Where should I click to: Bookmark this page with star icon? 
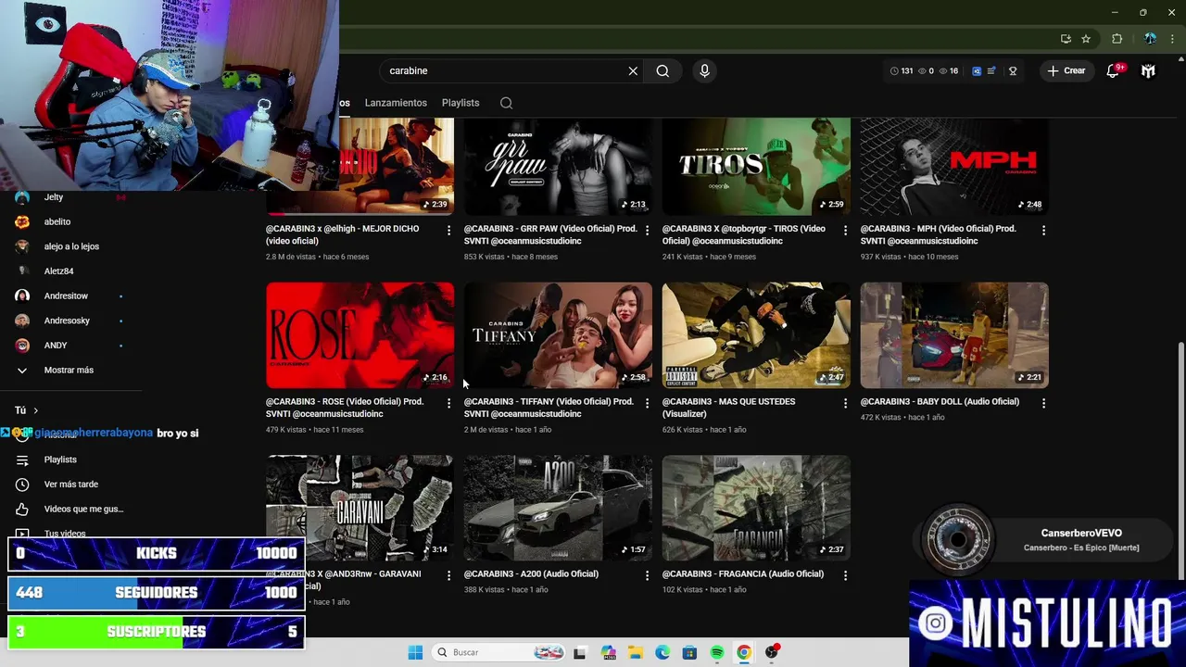pyautogui.click(x=1086, y=39)
